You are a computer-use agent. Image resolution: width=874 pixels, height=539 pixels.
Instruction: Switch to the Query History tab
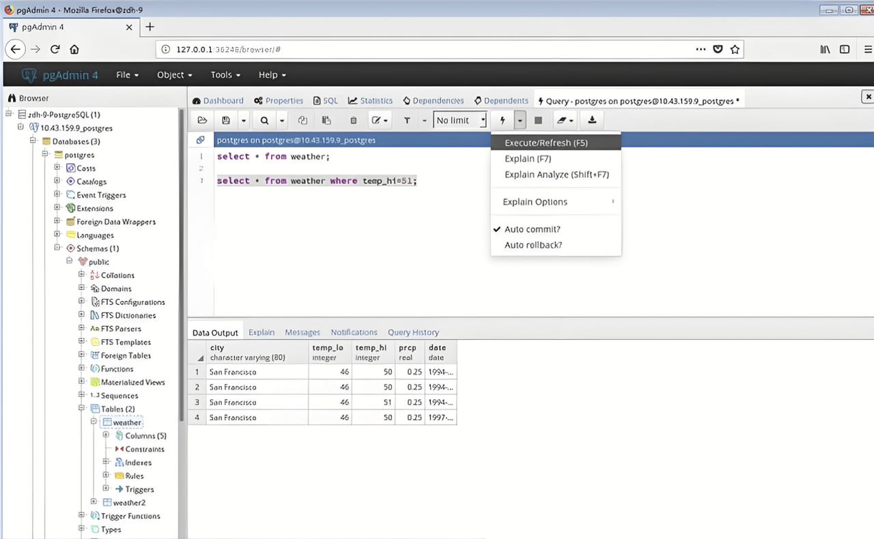tap(413, 332)
